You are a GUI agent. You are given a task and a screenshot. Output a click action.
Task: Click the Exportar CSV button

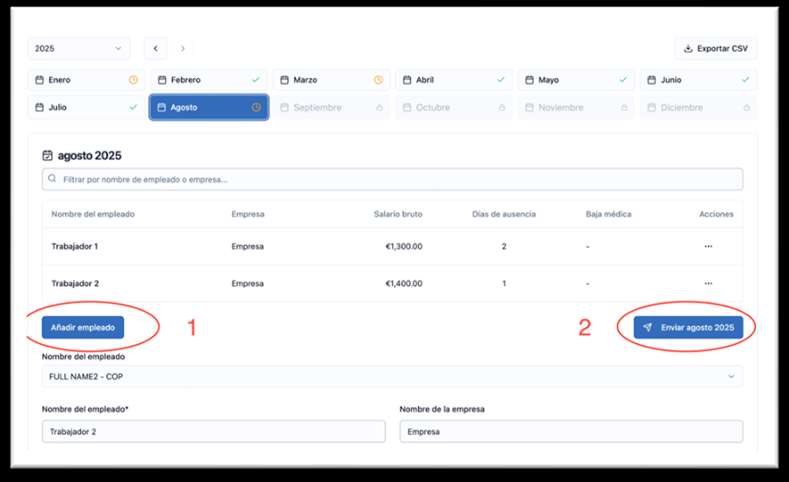(x=715, y=48)
